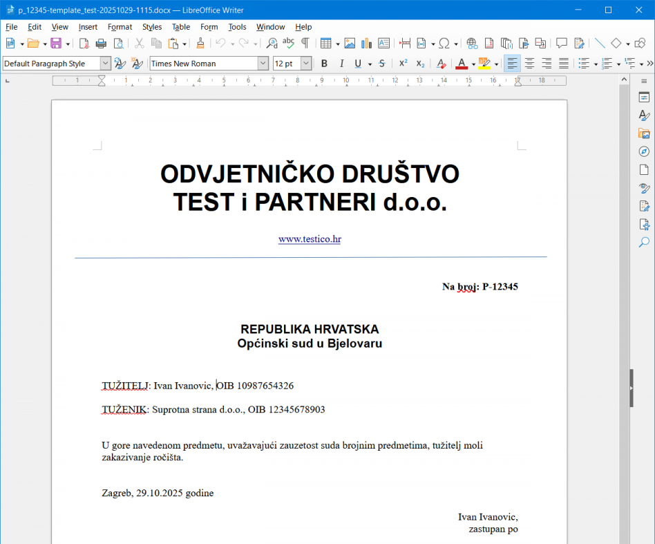Open the Gallery panel in sidebar
Screen dimensions: 655x544
[x=644, y=133]
